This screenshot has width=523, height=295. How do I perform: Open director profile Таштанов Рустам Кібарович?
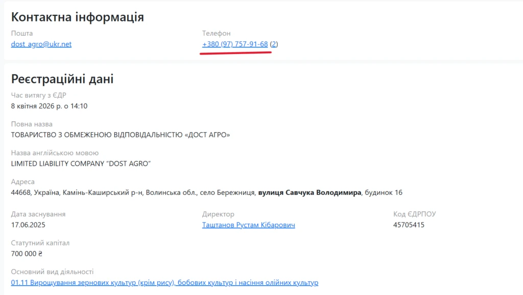[x=248, y=225]
